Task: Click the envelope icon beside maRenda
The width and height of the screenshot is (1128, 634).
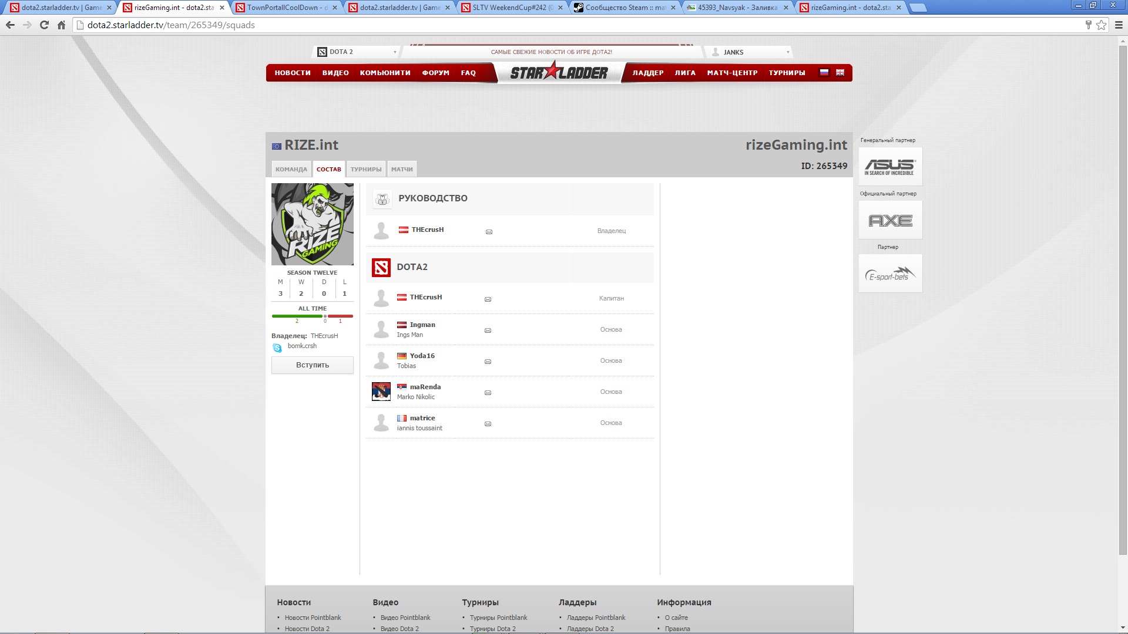Action: click(x=488, y=393)
